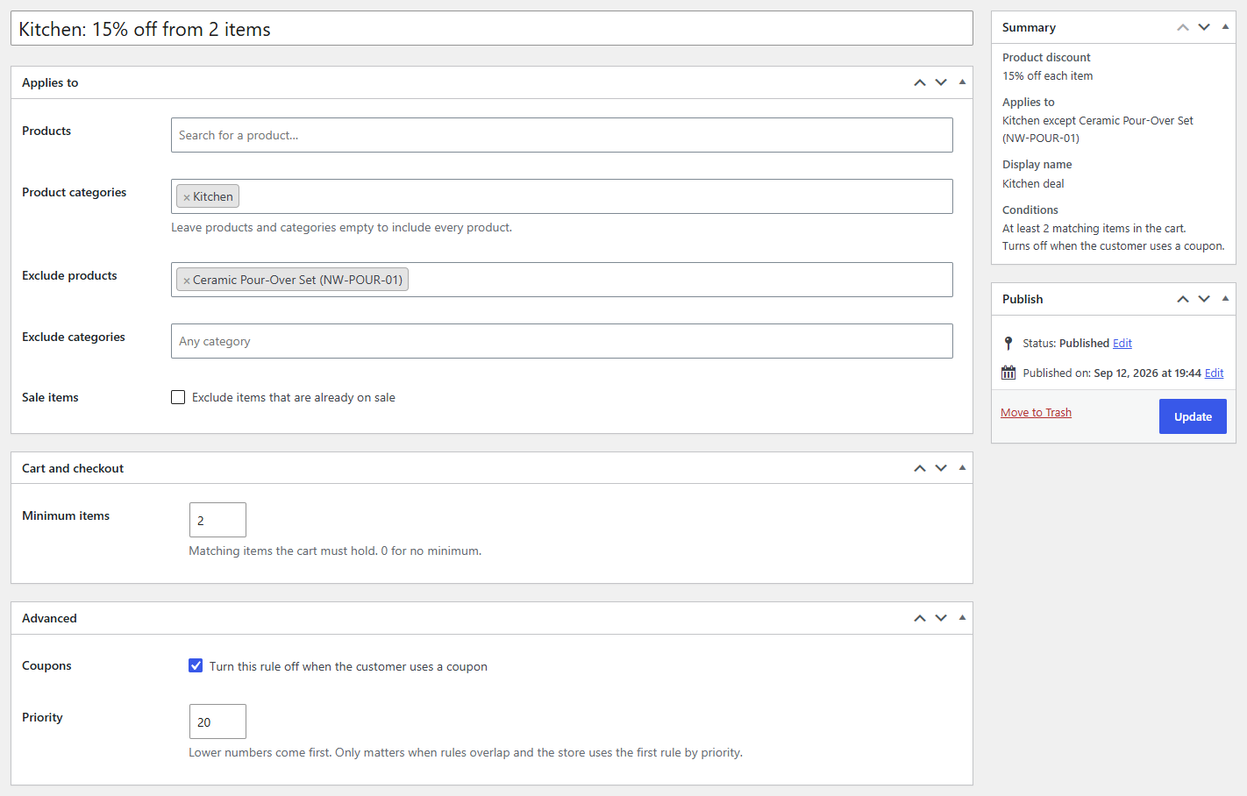The width and height of the screenshot is (1247, 796).
Task: Move the Applies to panel down
Action: coord(941,82)
